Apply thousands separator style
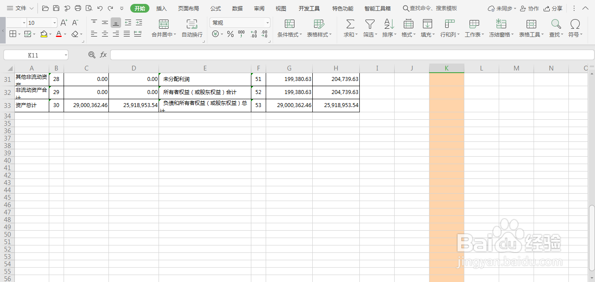The width and height of the screenshot is (595, 282). click(x=241, y=34)
